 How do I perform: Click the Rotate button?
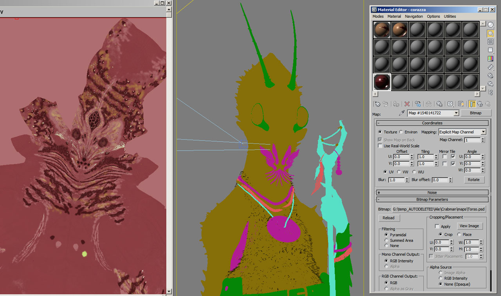point(474,180)
